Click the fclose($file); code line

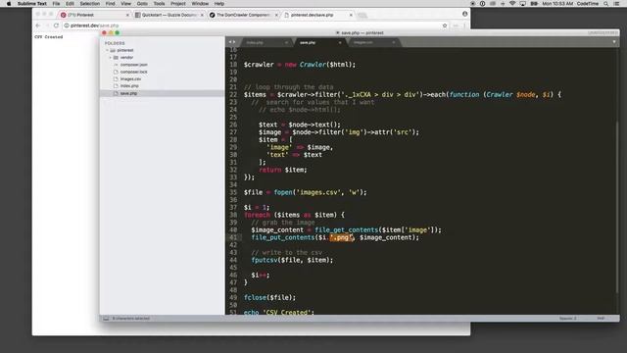pyautogui.click(x=270, y=298)
